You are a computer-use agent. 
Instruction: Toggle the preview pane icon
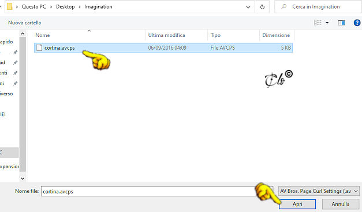(341, 23)
